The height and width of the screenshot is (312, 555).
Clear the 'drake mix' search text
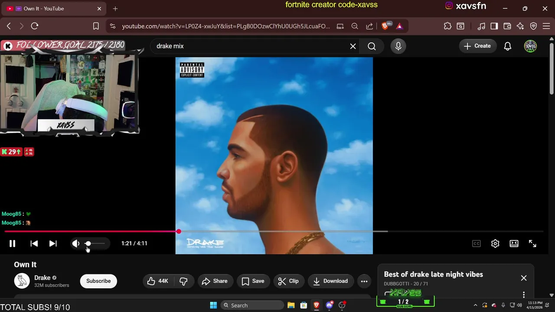[353, 46]
